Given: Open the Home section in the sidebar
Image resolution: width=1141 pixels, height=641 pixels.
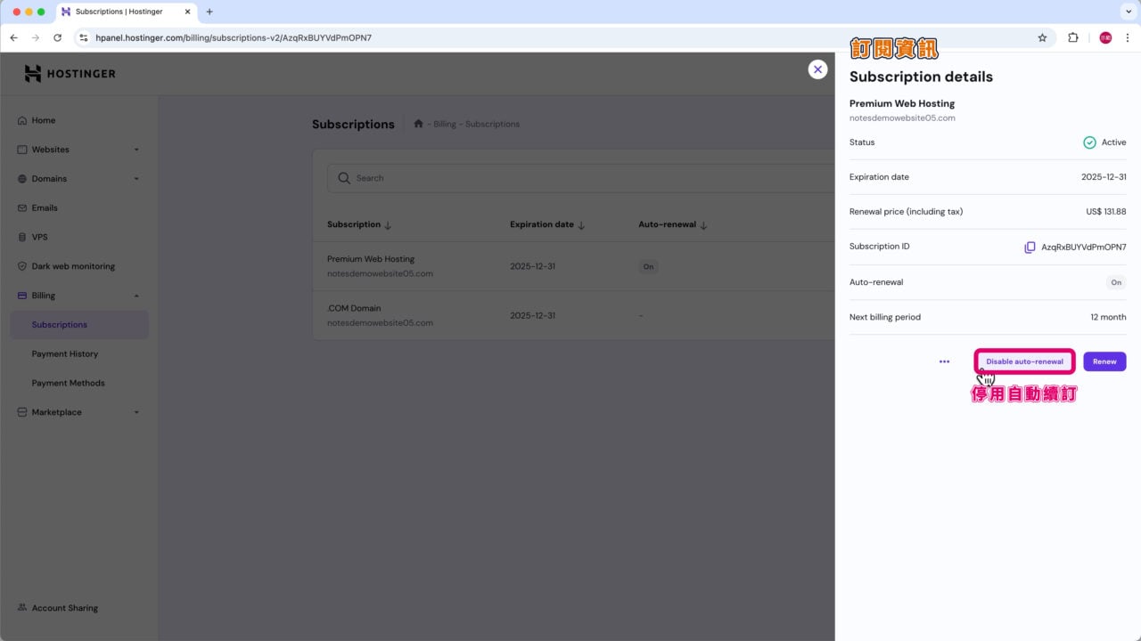Looking at the screenshot, I should (42, 120).
